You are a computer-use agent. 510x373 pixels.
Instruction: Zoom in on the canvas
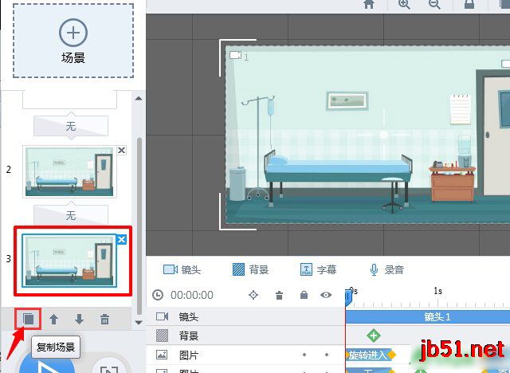pos(404,4)
